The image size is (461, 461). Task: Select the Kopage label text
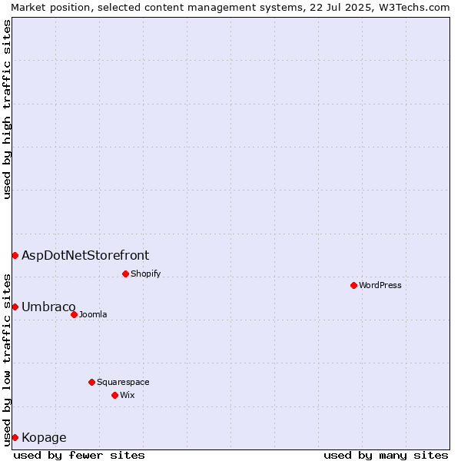44,438
